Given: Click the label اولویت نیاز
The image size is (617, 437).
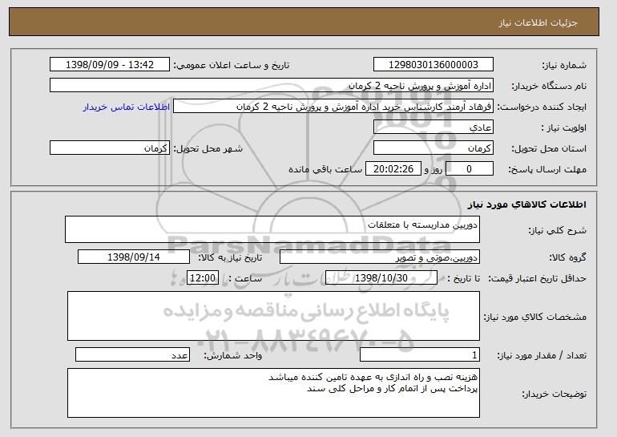Looking at the screenshot, I should (x=563, y=127).
